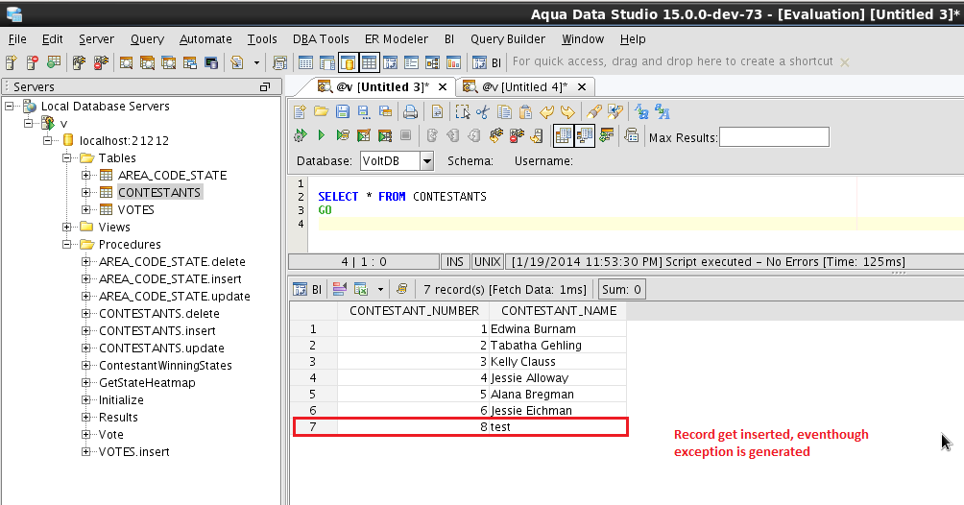Select the GetStateHeatmap procedure
Viewport: 964px width, 505px height.
pos(147,383)
